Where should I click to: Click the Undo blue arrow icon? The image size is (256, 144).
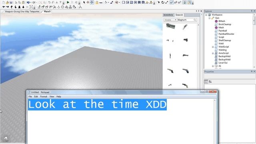28,2
